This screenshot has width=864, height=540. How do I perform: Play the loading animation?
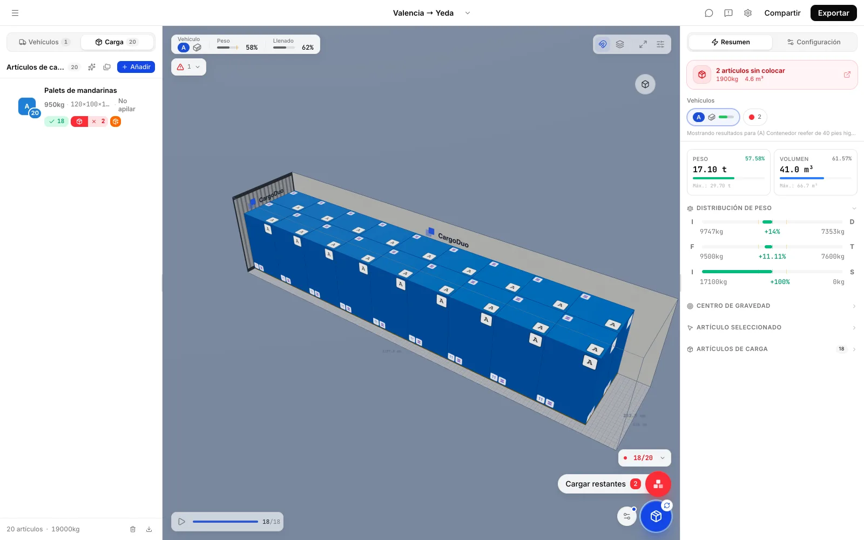182,522
